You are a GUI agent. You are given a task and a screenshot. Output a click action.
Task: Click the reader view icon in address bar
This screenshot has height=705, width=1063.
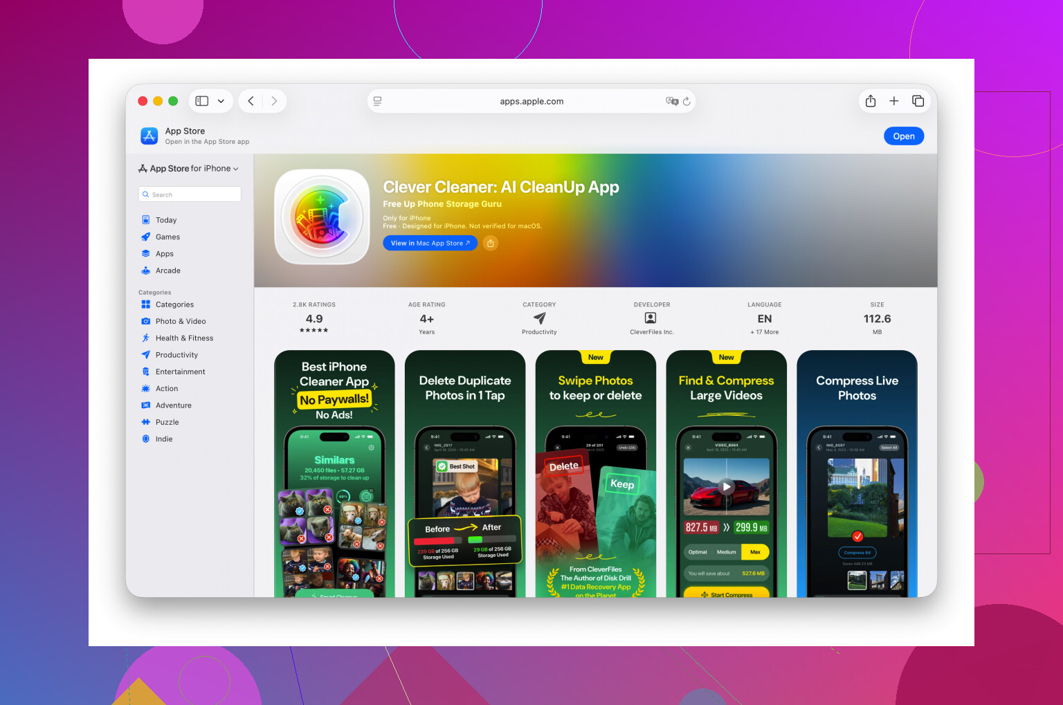click(x=377, y=101)
